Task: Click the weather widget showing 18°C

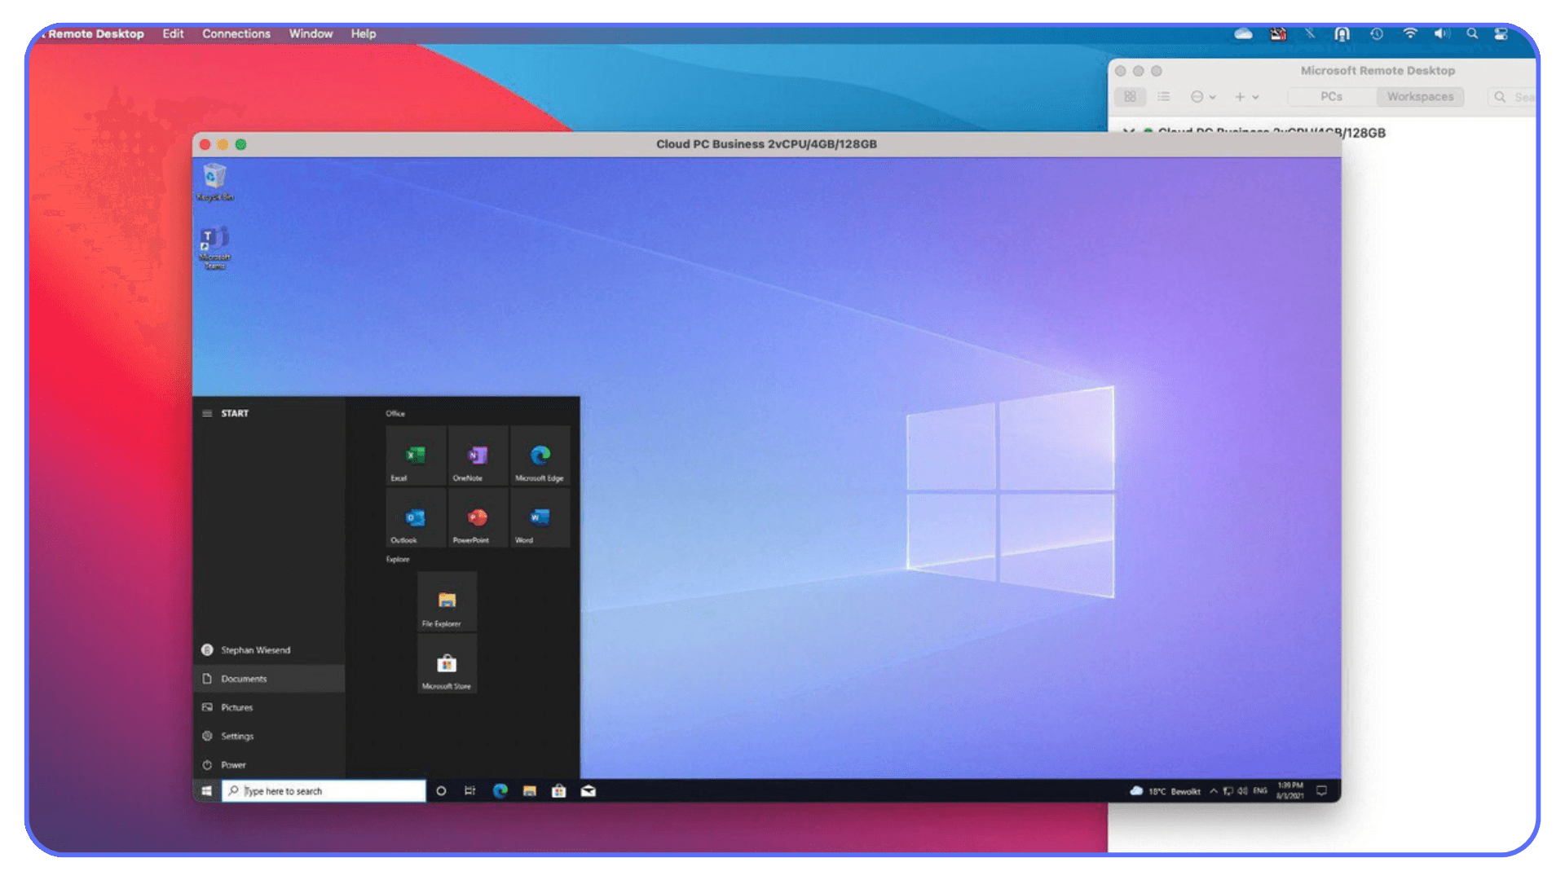Action: 1165,791
